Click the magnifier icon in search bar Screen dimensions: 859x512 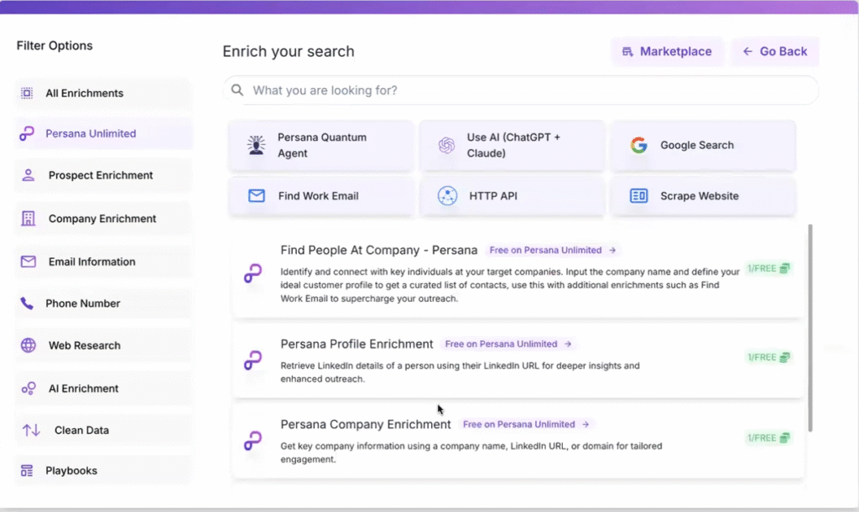point(237,90)
